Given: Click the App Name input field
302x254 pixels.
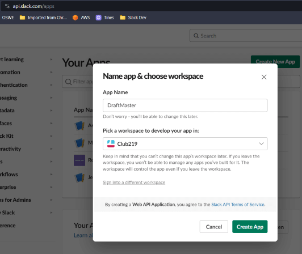Looking at the screenshot, I should point(185,105).
